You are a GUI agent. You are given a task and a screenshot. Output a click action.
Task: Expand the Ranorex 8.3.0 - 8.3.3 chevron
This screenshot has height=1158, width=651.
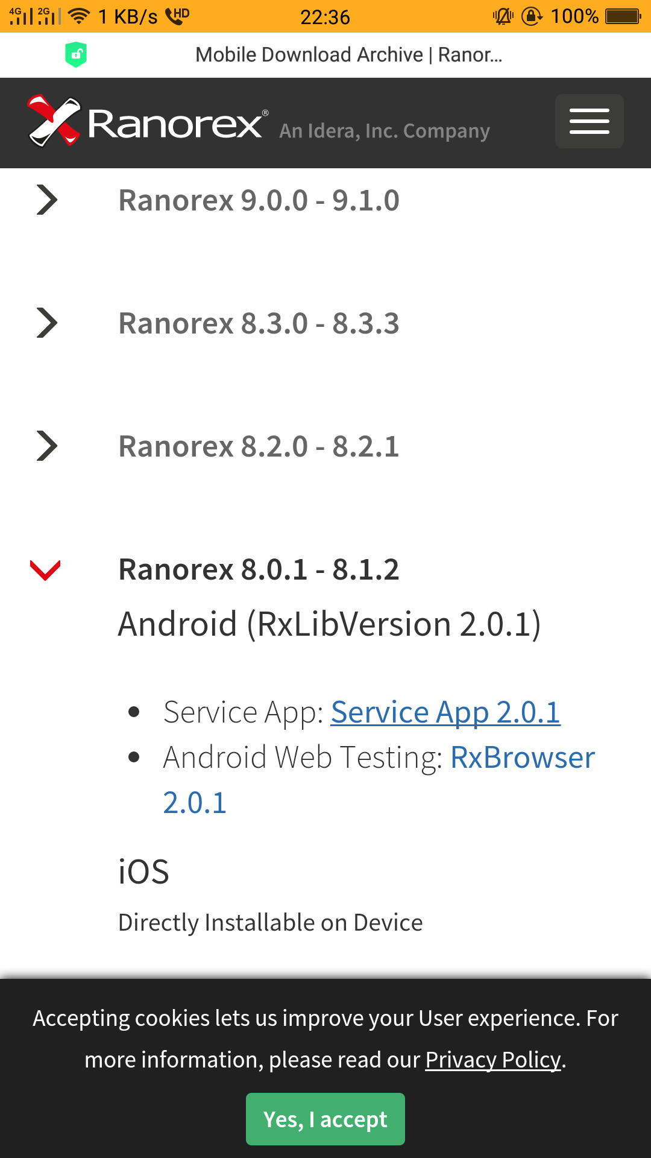point(47,323)
